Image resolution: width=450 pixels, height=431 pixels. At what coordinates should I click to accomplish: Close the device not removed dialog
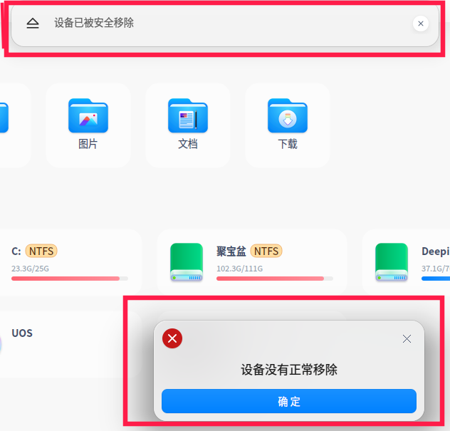point(407,339)
